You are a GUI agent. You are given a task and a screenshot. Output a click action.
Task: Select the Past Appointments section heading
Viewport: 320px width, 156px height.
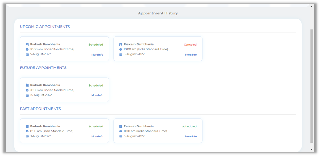point(40,109)
